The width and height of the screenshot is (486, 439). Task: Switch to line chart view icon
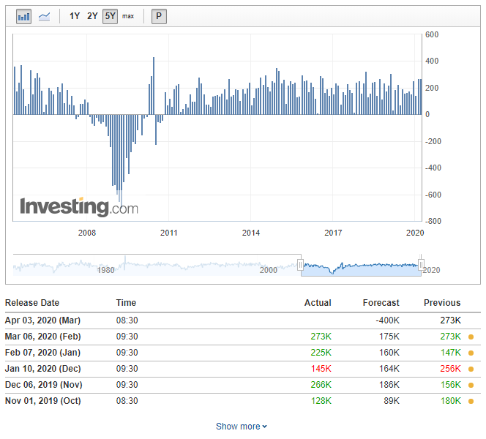pyautogui.click(x=44, y=16)
